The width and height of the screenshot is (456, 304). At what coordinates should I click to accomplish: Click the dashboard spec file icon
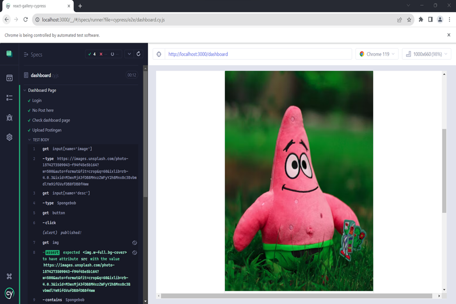point(26,75)
